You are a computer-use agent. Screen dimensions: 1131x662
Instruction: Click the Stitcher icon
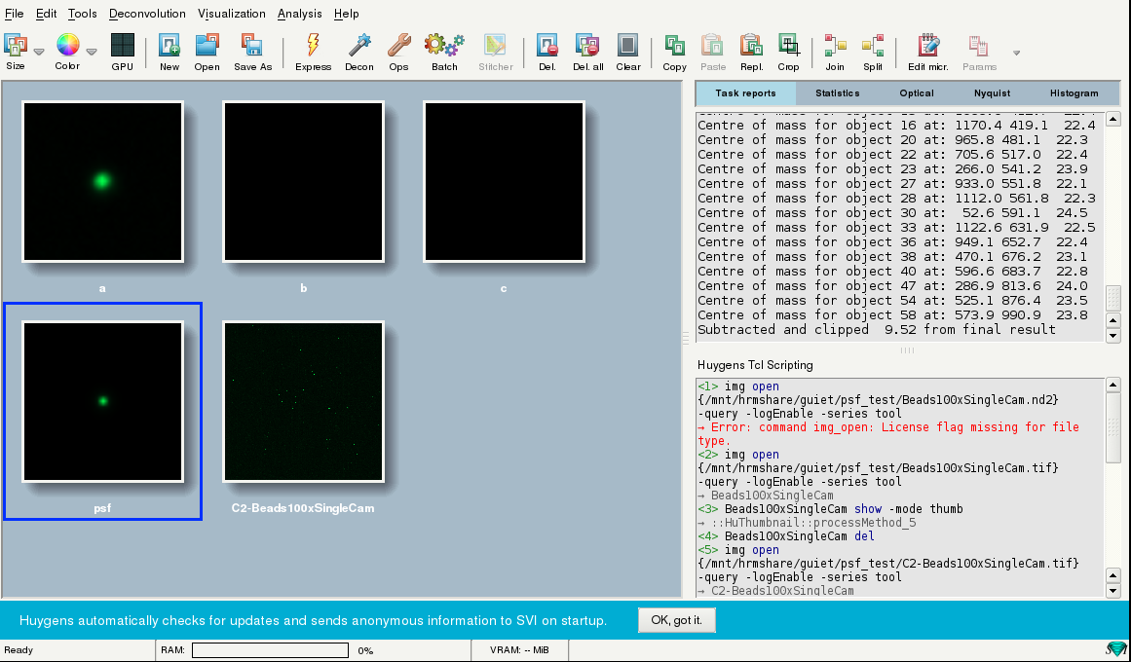coord(496,46)
